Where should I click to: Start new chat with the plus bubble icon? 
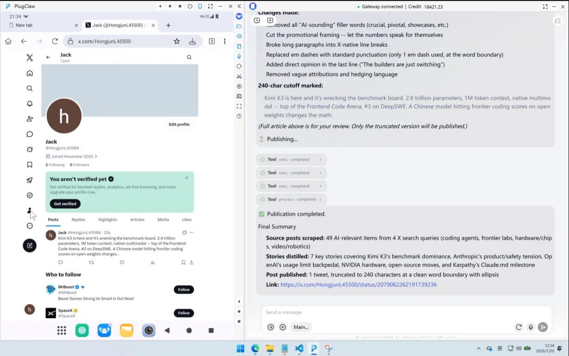coord(270,20)
